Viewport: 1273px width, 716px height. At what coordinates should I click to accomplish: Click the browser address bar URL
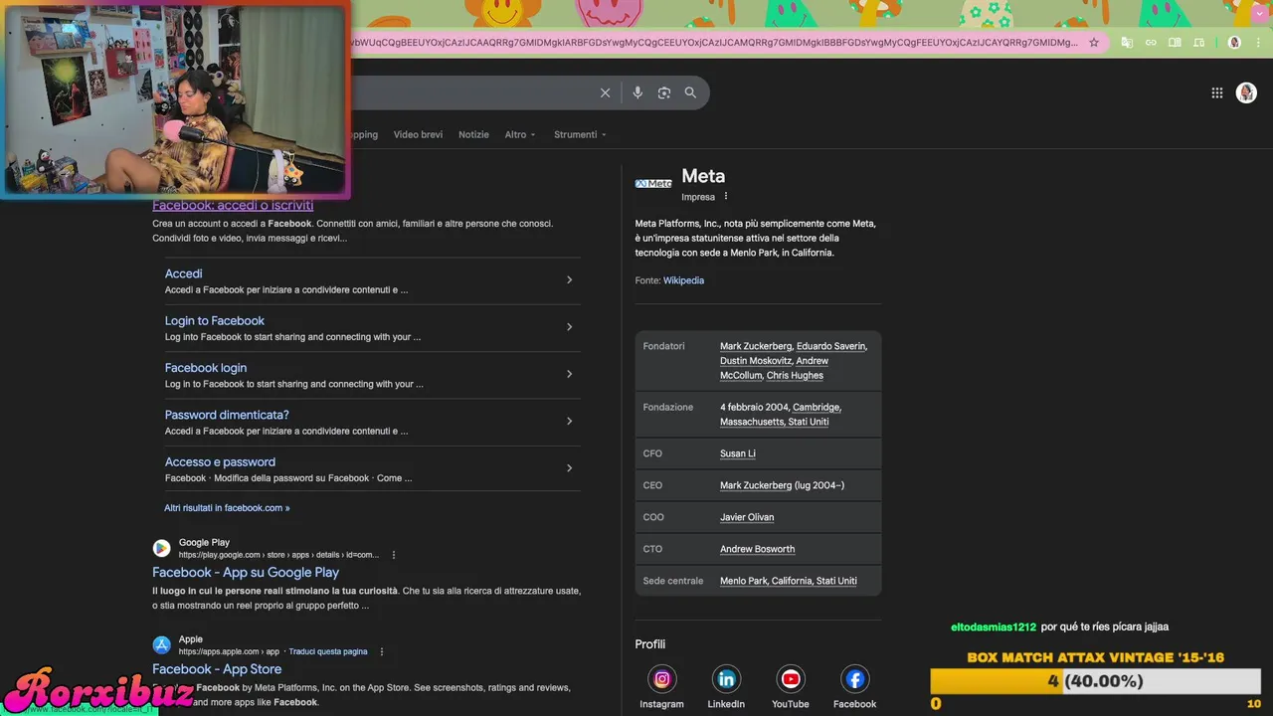714,43
